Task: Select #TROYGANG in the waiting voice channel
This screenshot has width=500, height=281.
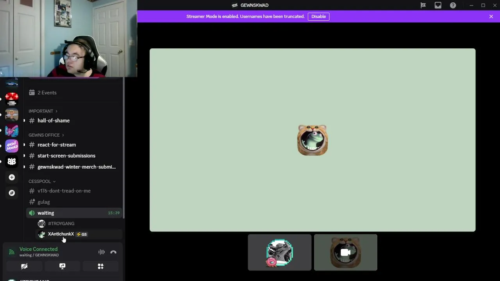Action: (61, 224)
